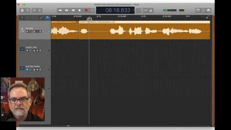The image size is (231, 130).
Task: Select the BUFFER_TRACK waveform track icon
Action: (x=22, y=68)
